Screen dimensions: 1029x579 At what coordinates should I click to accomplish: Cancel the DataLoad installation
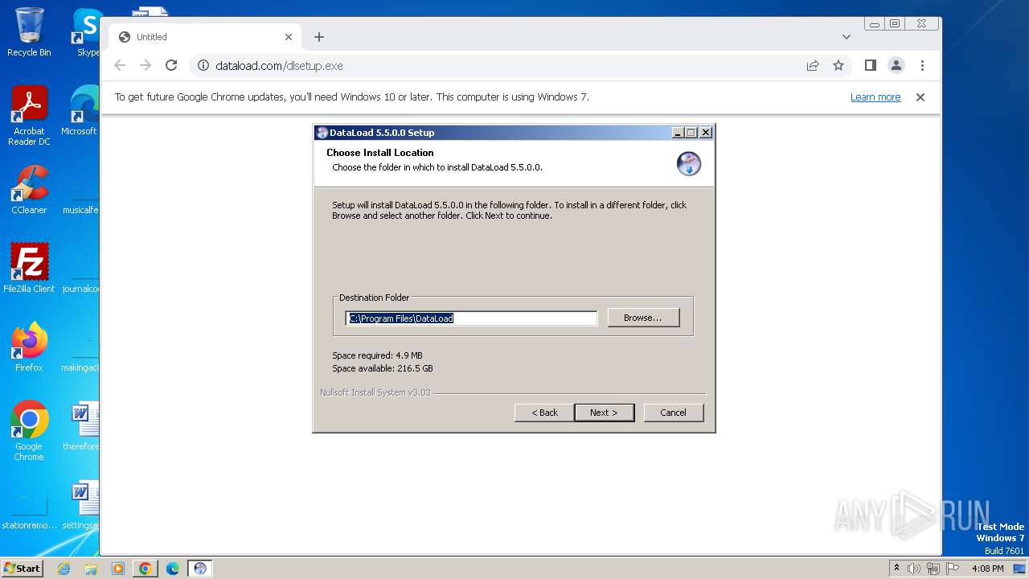pos(673,413)
